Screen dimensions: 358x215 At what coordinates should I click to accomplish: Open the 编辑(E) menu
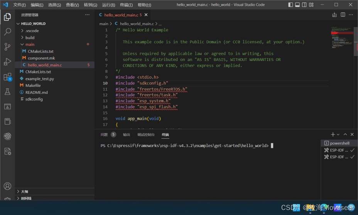click(37, 5)
